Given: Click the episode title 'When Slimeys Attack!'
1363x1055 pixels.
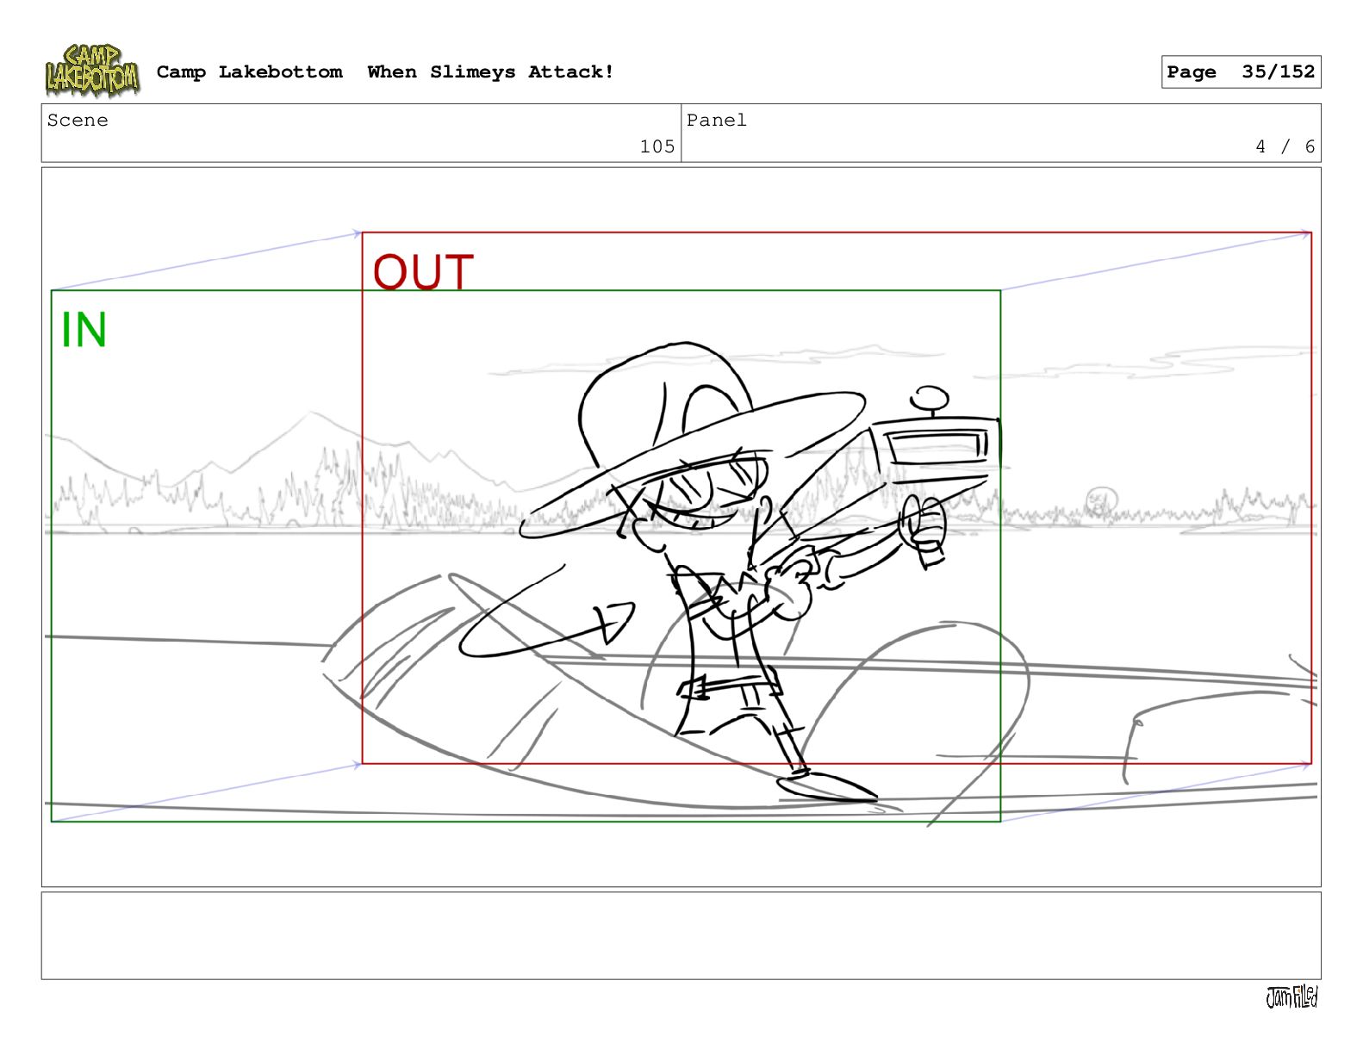Looking at the screenshot, I should point(490,72).
